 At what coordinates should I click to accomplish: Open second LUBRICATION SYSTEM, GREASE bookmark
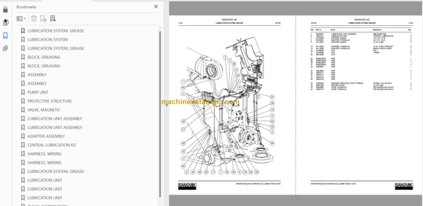[x=56, y=48]
